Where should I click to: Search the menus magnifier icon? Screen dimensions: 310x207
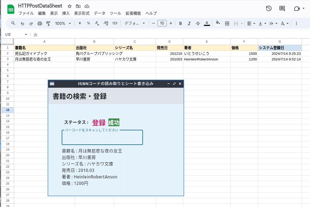pos(13,23)
